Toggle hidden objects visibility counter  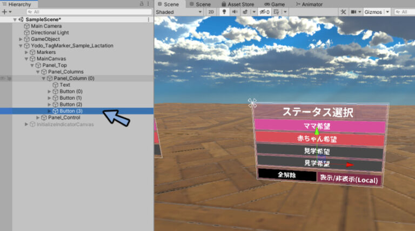pyautogui.click(x=264, y=12)
